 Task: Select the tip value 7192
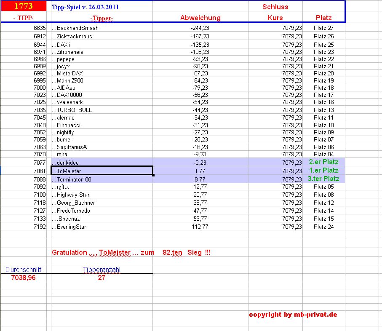click(40, 227)
